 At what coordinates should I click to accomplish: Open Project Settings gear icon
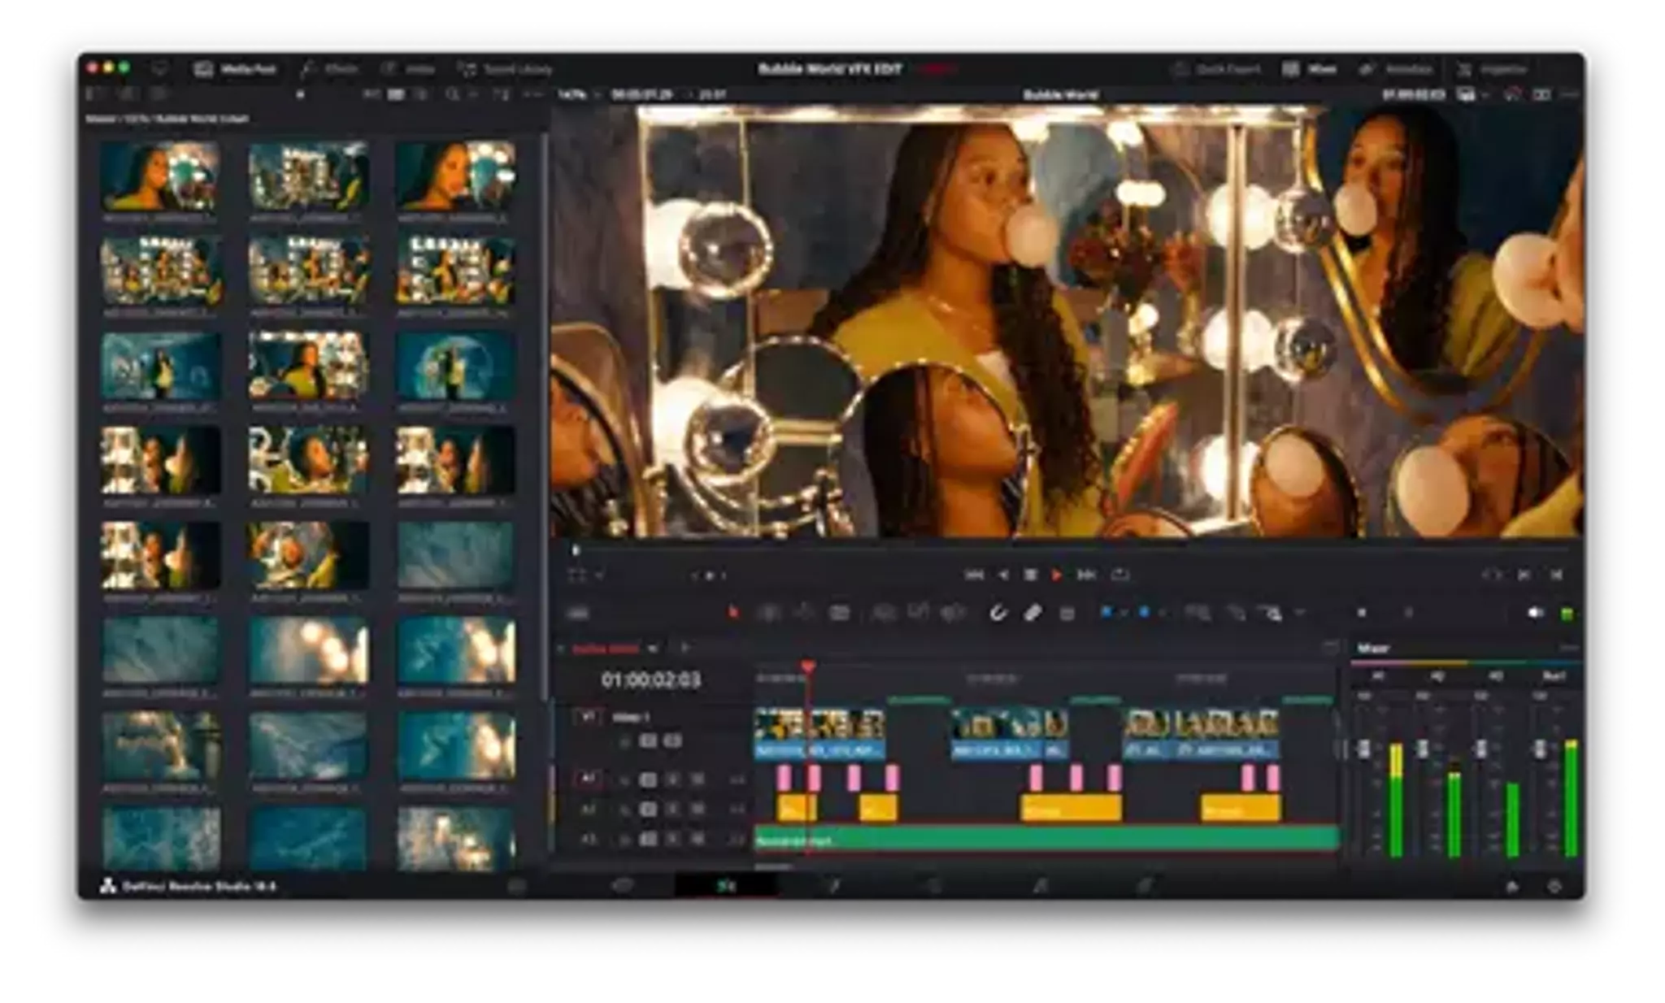click(1554, 887)
